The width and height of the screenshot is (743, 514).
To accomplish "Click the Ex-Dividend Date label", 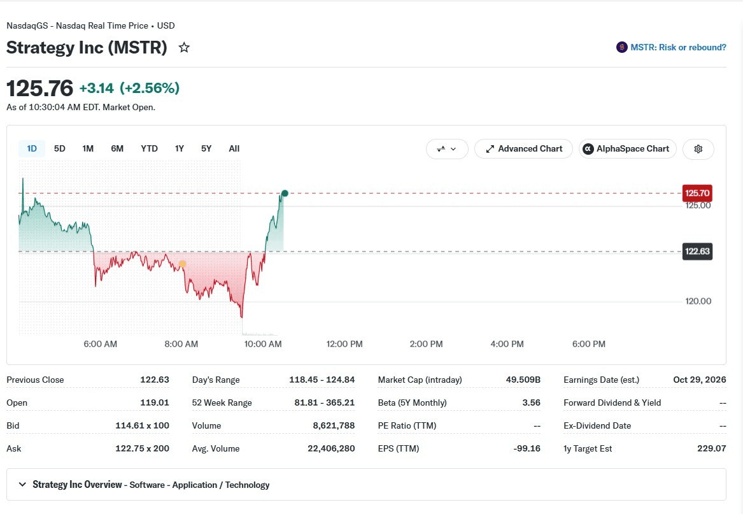I will click(597, 425).
